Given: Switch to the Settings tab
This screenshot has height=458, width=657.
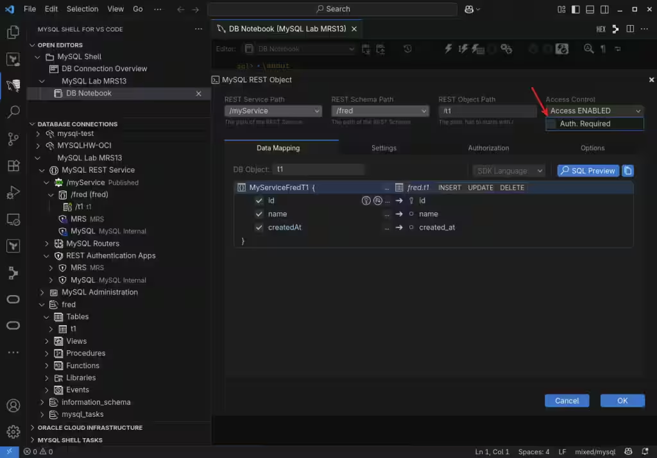Looking at the screenshot, I should 384,148.
